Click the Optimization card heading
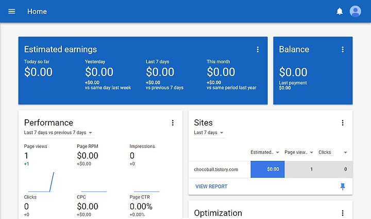Screen dimensions: 371x219 (x=218, y=213)
